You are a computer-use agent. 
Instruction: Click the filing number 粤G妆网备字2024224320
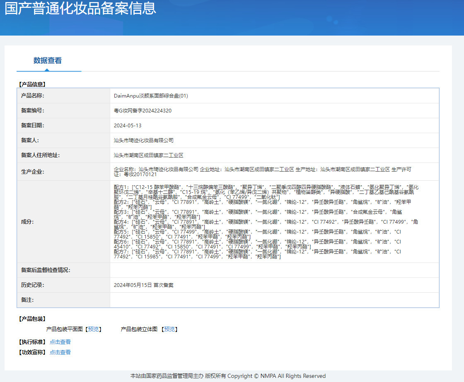click(x=143, y=111)
